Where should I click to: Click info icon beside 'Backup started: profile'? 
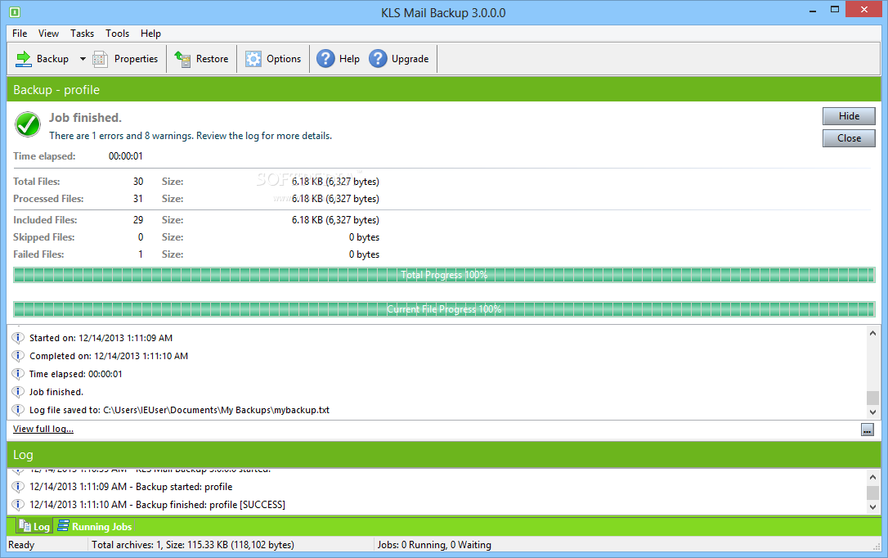pos(18,487)
